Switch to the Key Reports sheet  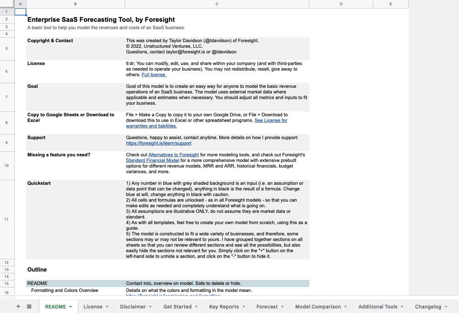click(x=224, y=306)
